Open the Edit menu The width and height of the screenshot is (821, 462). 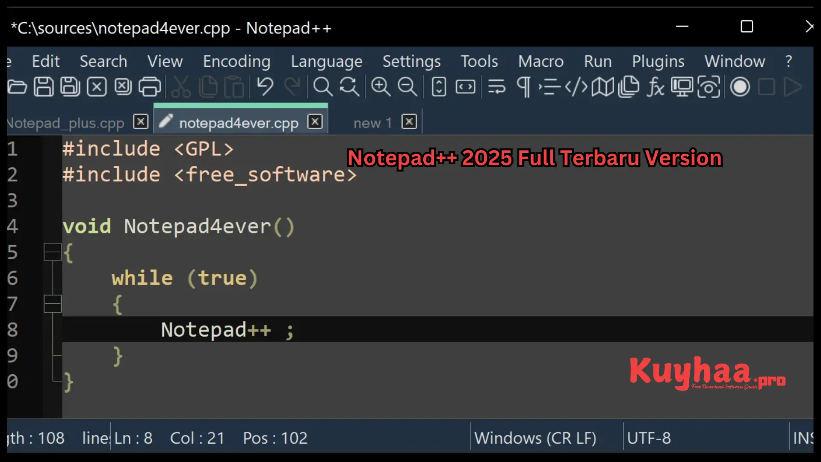(x=46, y=61)
